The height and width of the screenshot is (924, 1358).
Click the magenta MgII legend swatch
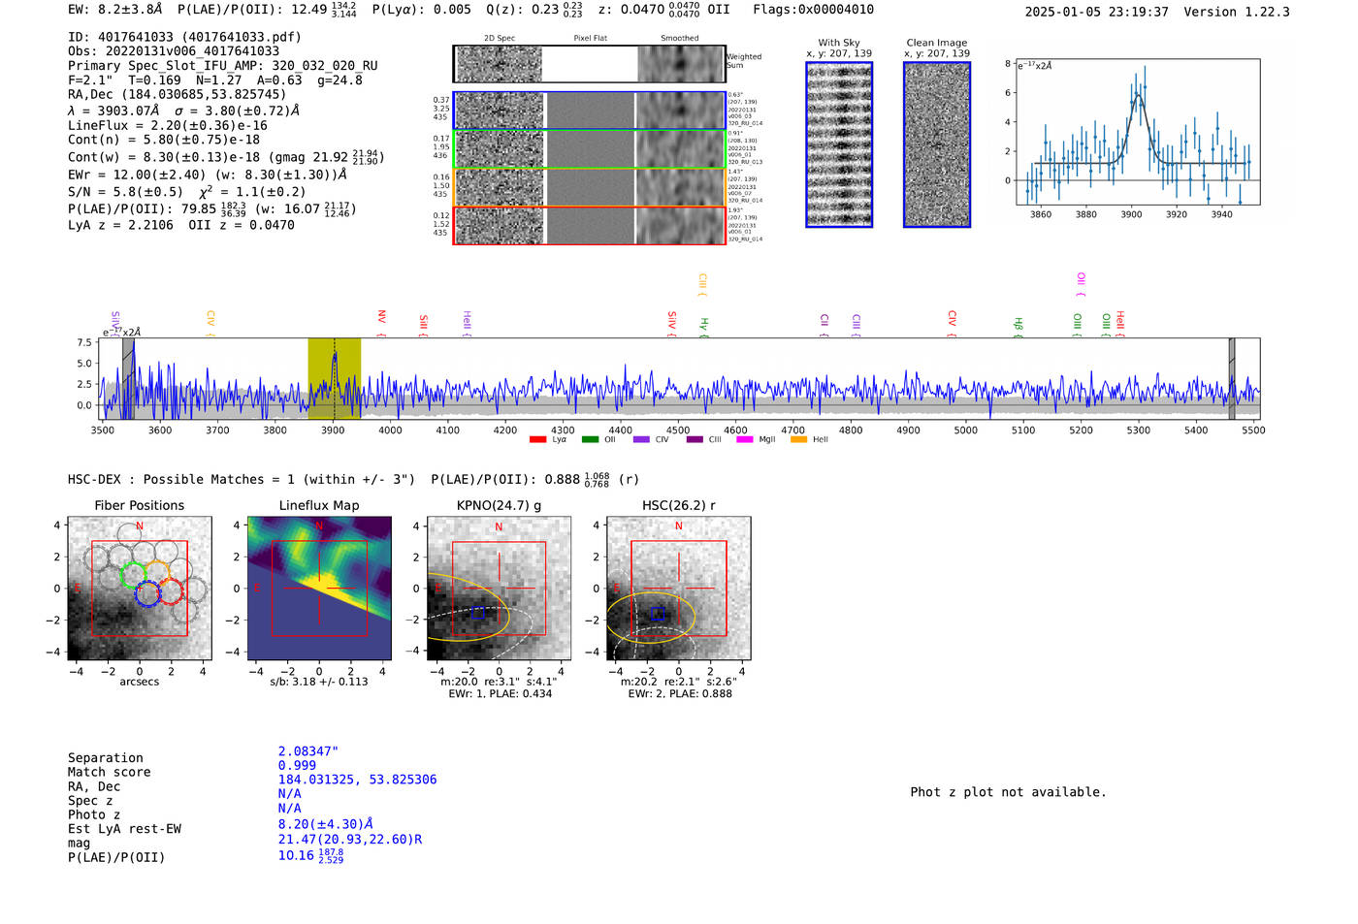745,440
